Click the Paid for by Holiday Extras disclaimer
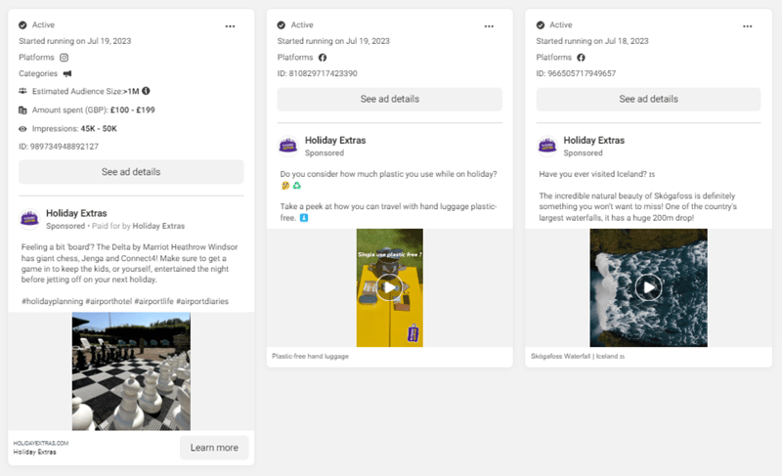782x476 pixels. 138,226
